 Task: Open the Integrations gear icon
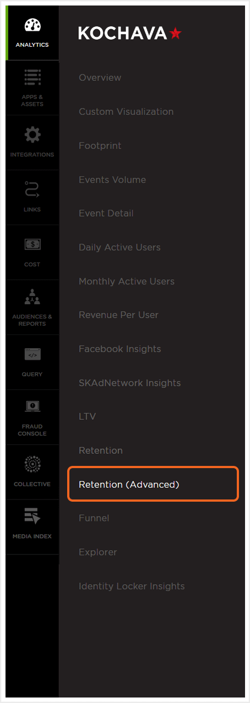tap(32, 135)
